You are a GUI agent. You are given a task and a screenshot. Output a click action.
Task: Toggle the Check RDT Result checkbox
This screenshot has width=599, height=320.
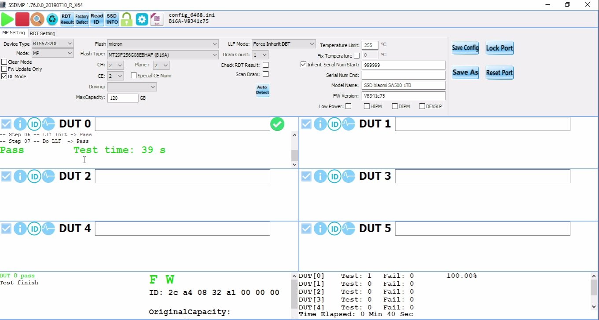point(265,65)
